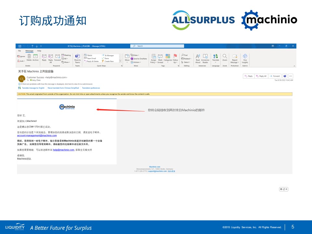Click the Search box in title bar
Viewport: 312px width, 234px height.
click(157, 46)
